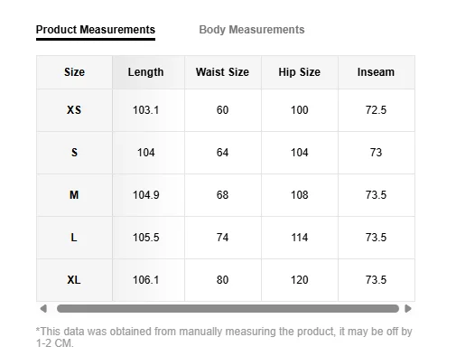
Task: Click the Inseam column header
Action: [x=377, y=72]
